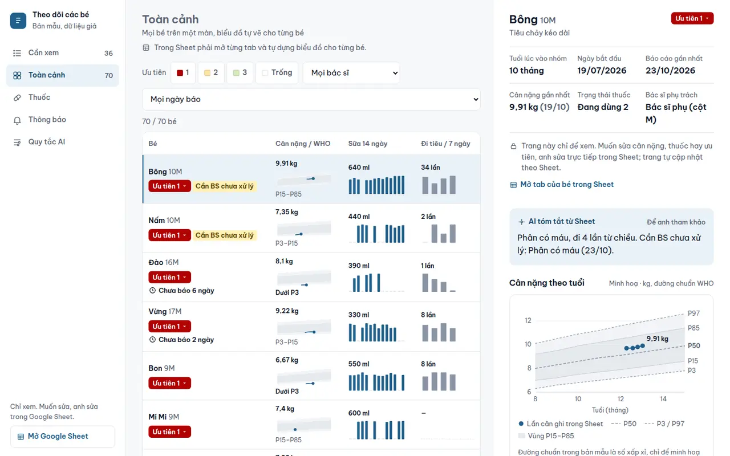
Task: Toggle priority 3 filter chip
Action: (240, 73)
